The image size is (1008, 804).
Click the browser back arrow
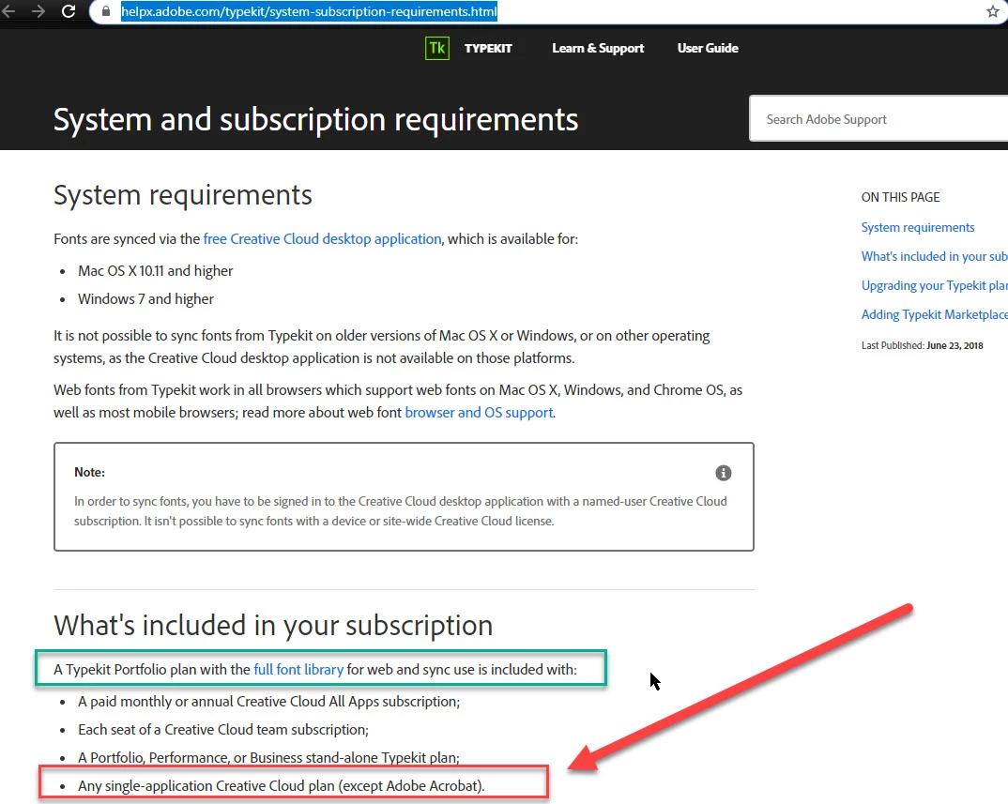click(x=8, y=11)
